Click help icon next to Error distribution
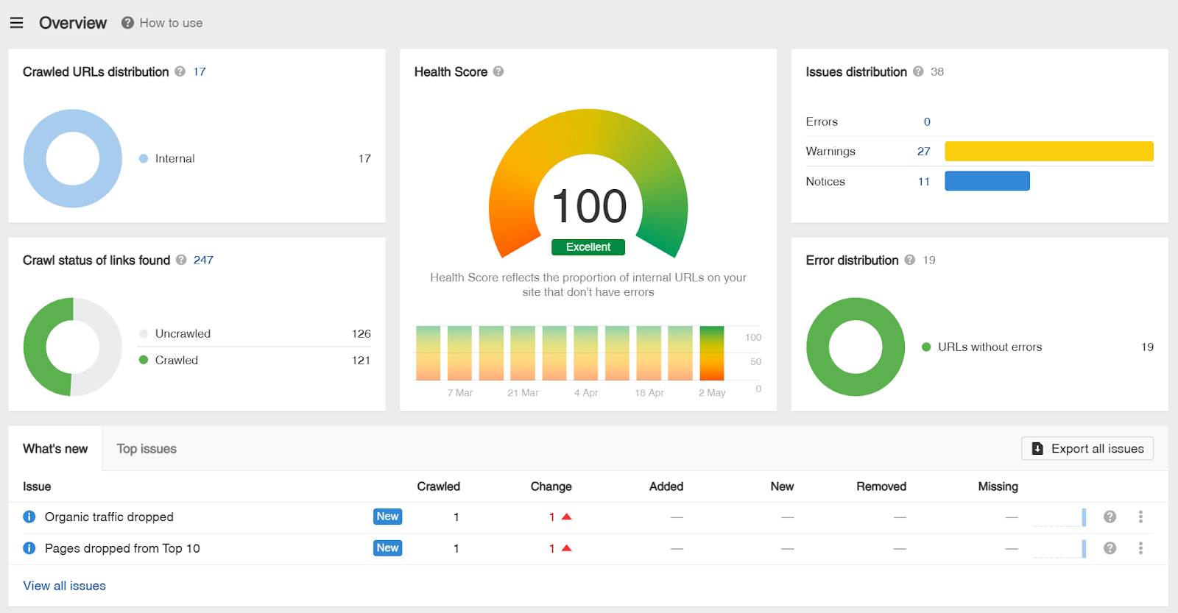This screenshot has height=613, width=1178. pyautogui.click(x=910, y=260)
